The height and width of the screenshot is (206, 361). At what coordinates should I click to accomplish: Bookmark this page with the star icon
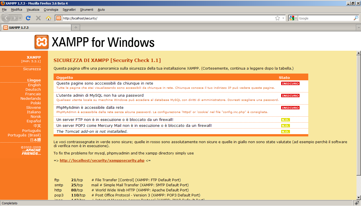278,18
